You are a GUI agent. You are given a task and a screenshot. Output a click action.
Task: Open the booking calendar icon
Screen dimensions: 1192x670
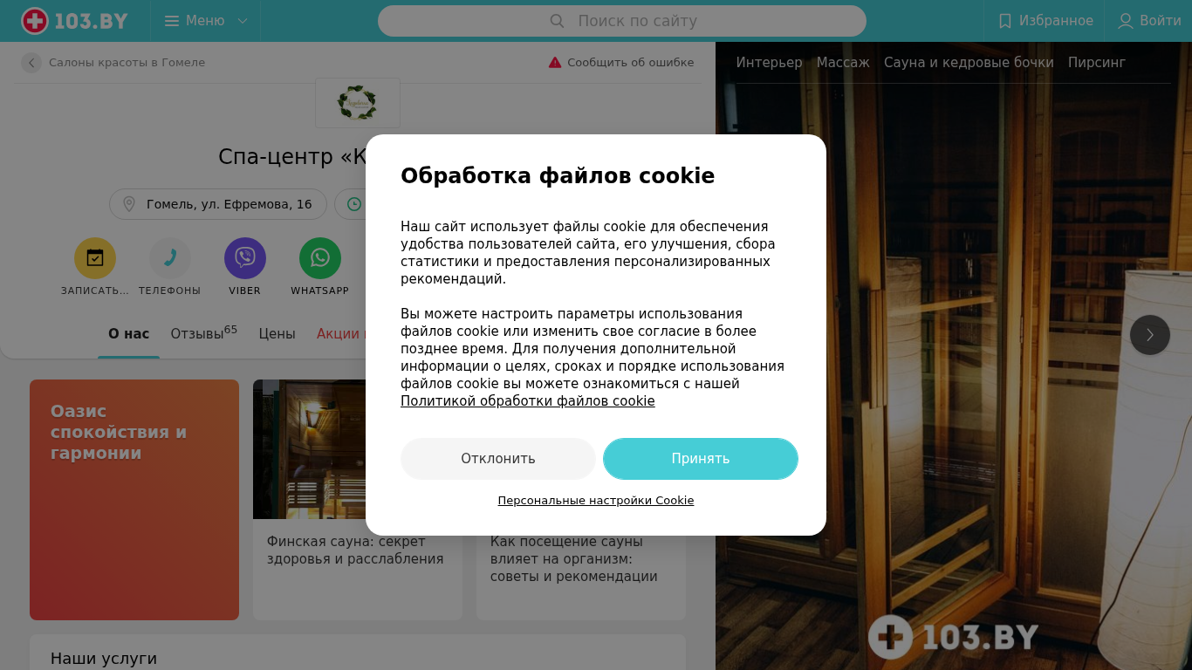point(95,258)
